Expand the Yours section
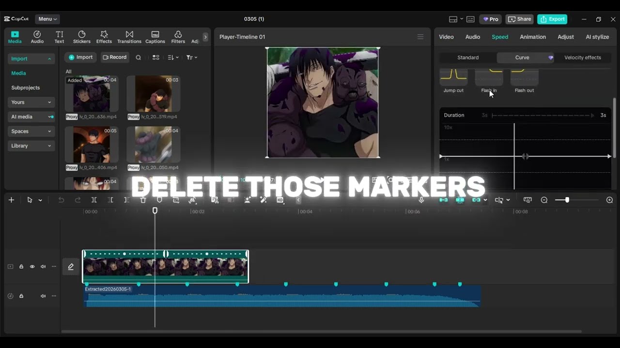The width and height of the screenshot is (620, 348). tap(31, 102)
